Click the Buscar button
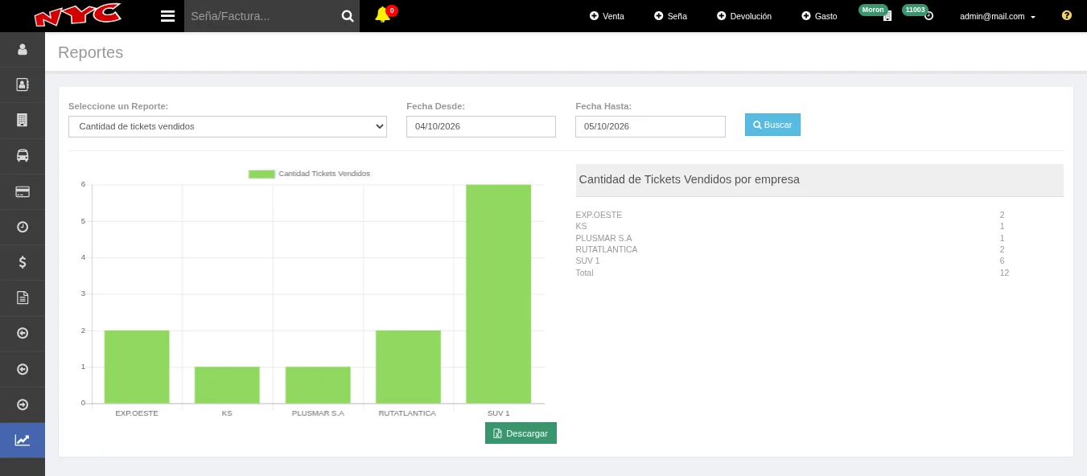The height and width of the screenshot is (476, 1087). pos(772,125)
